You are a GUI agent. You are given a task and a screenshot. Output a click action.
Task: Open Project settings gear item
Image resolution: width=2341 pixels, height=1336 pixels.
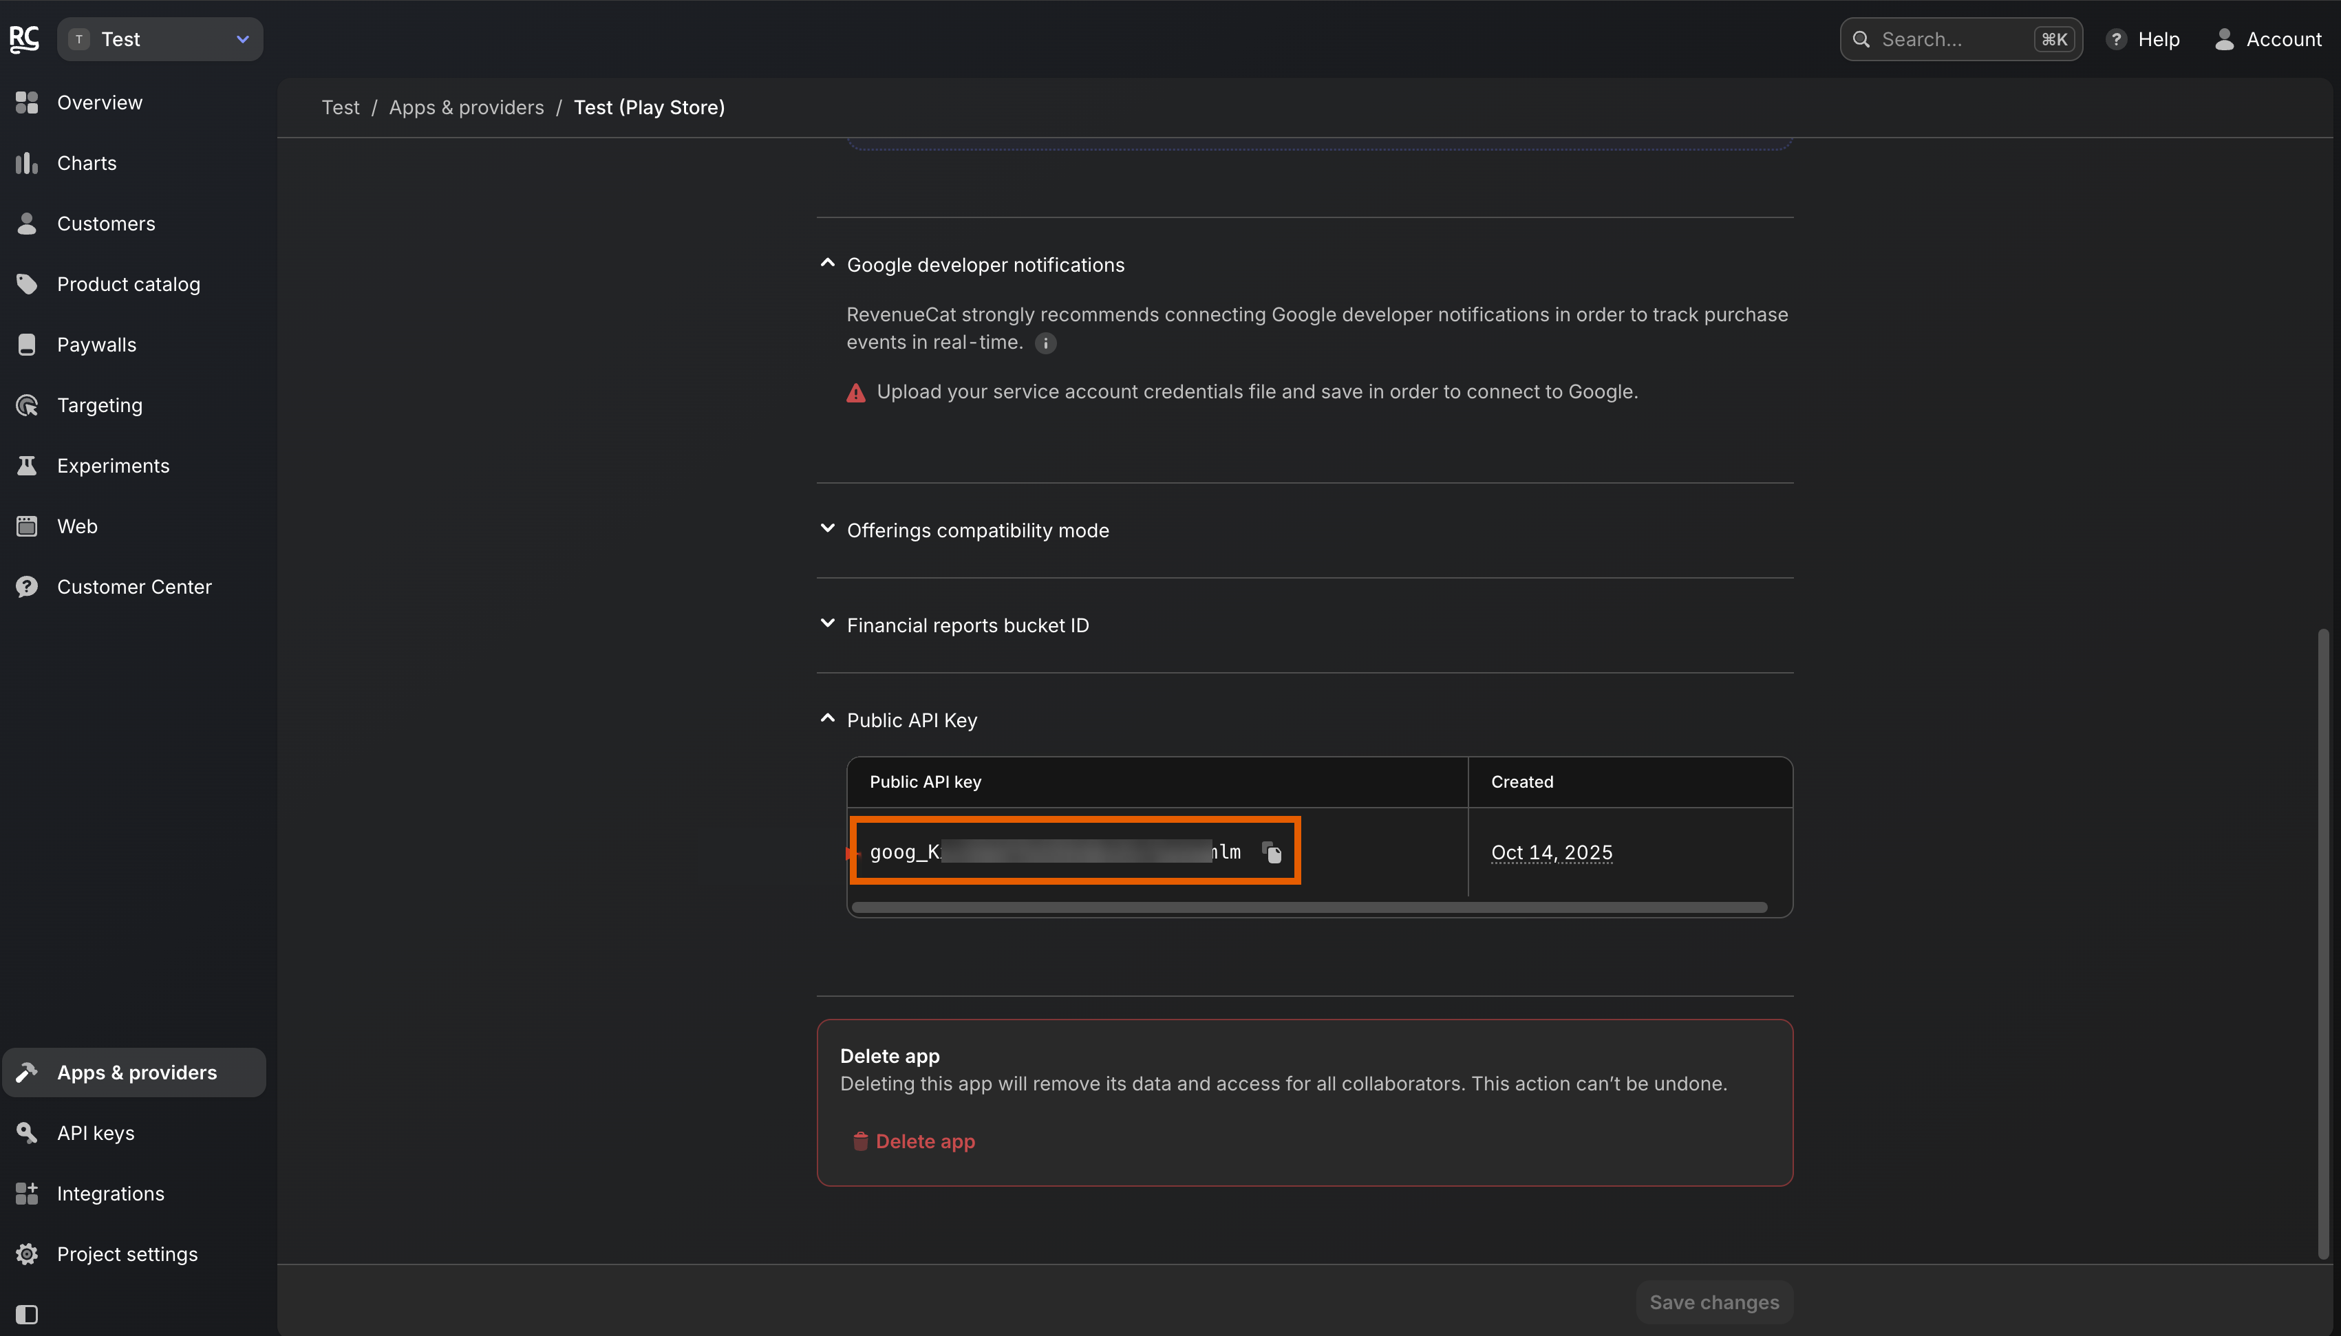click(127, 1254)
